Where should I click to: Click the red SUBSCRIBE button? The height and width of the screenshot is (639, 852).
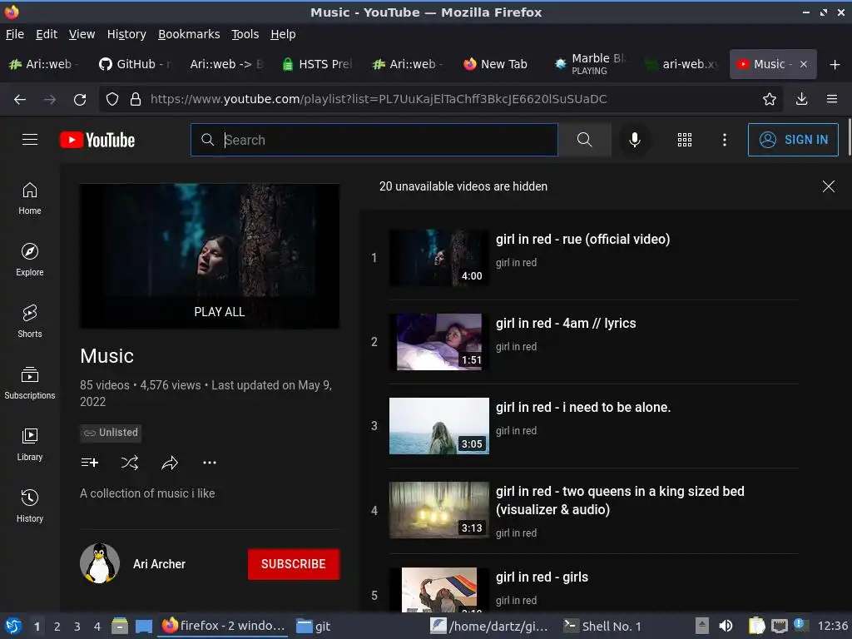pyautogui.click(x=294, y=564)
